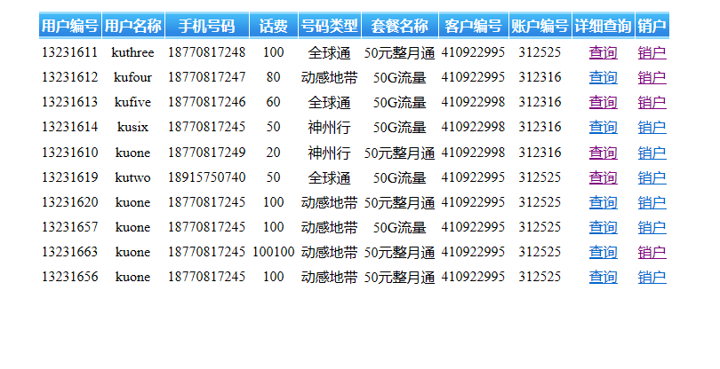The width and height of the screenshot is (720, 369).
Task: Click 销户 link for user 13231620
Action: pyautogui.click(x=652, y=202)
